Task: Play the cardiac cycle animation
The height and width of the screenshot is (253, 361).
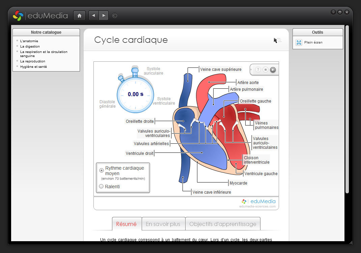Action: (x=273, y=70)
